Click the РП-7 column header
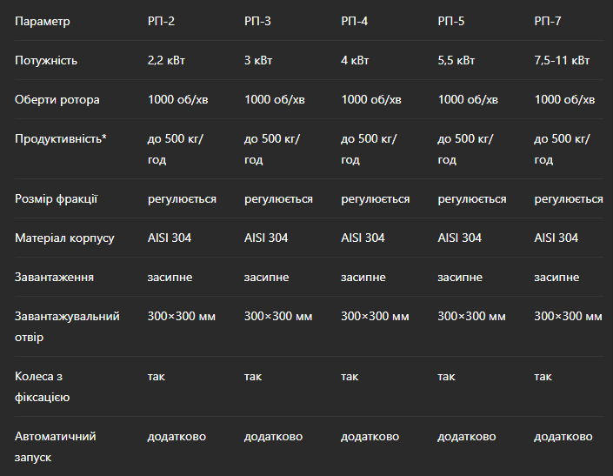The height and width of the screenshot is (476, 613). (x=548, y=21)
